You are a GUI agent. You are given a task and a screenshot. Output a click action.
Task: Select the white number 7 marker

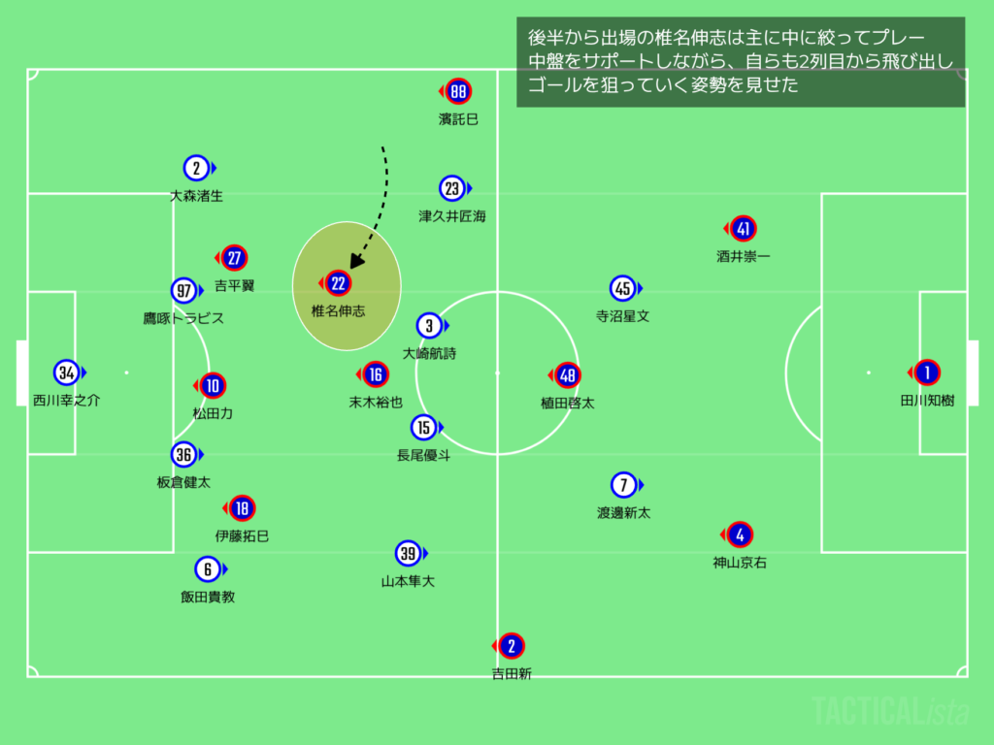click(623, 484)
